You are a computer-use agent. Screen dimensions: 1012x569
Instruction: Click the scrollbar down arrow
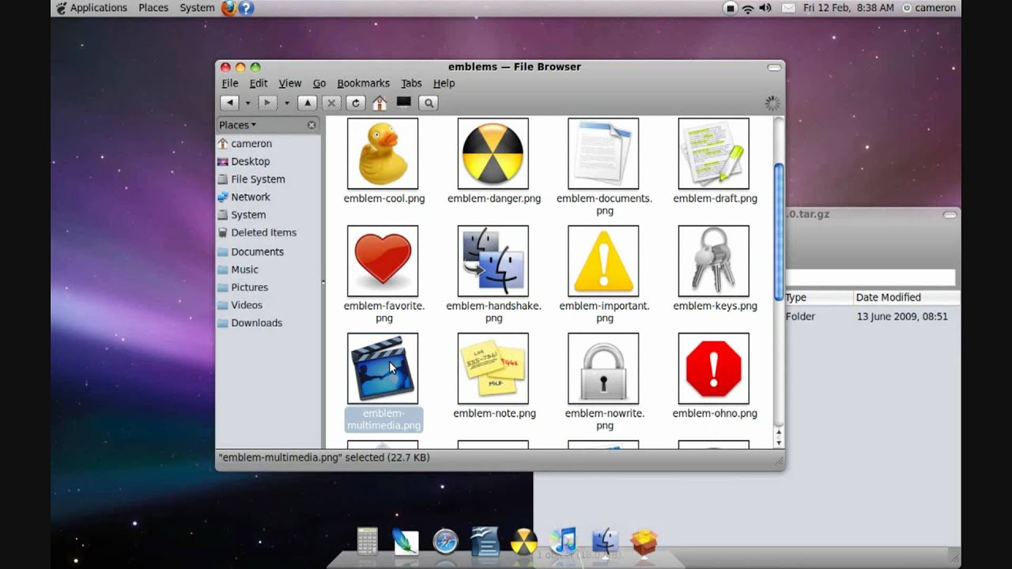point(779,443)
